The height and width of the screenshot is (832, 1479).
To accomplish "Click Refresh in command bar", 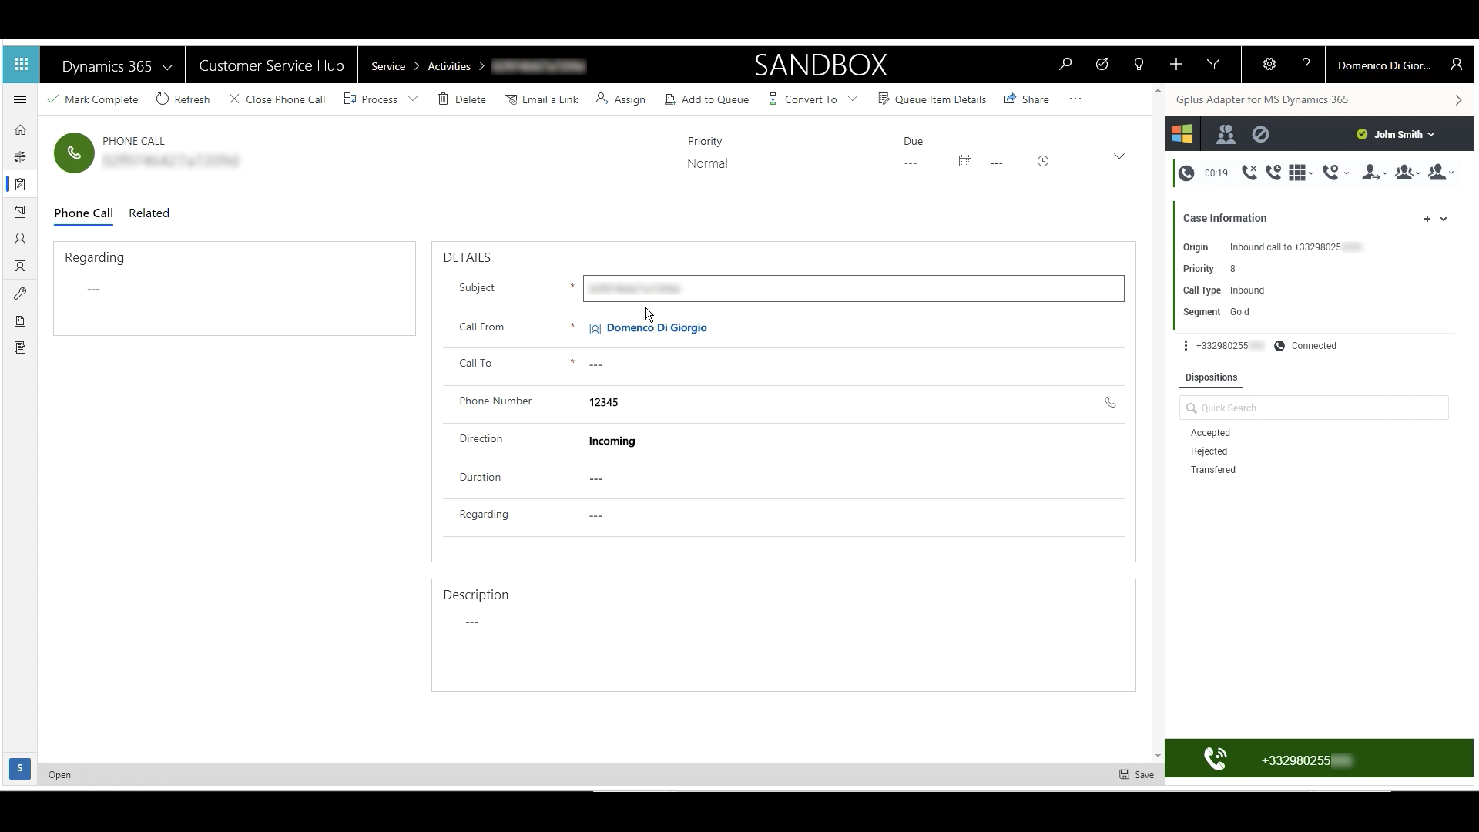I will (x=183, y=99).
